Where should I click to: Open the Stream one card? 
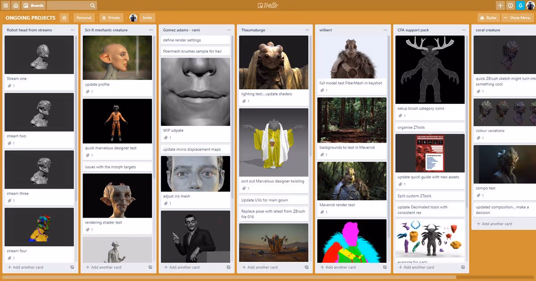[x=39, y=63]
